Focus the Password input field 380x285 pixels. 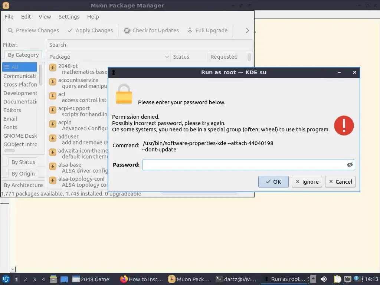[x=248, y=165]
